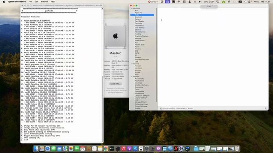Open Wi-Fi status in menu bar
Screen dimensions: 273x153
[179, 2]
